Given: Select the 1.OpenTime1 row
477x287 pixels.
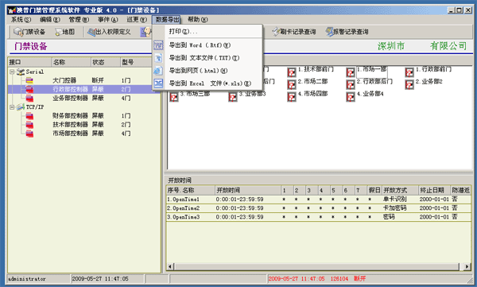Looking at the screenshot, I should click(x=319, y=200).
